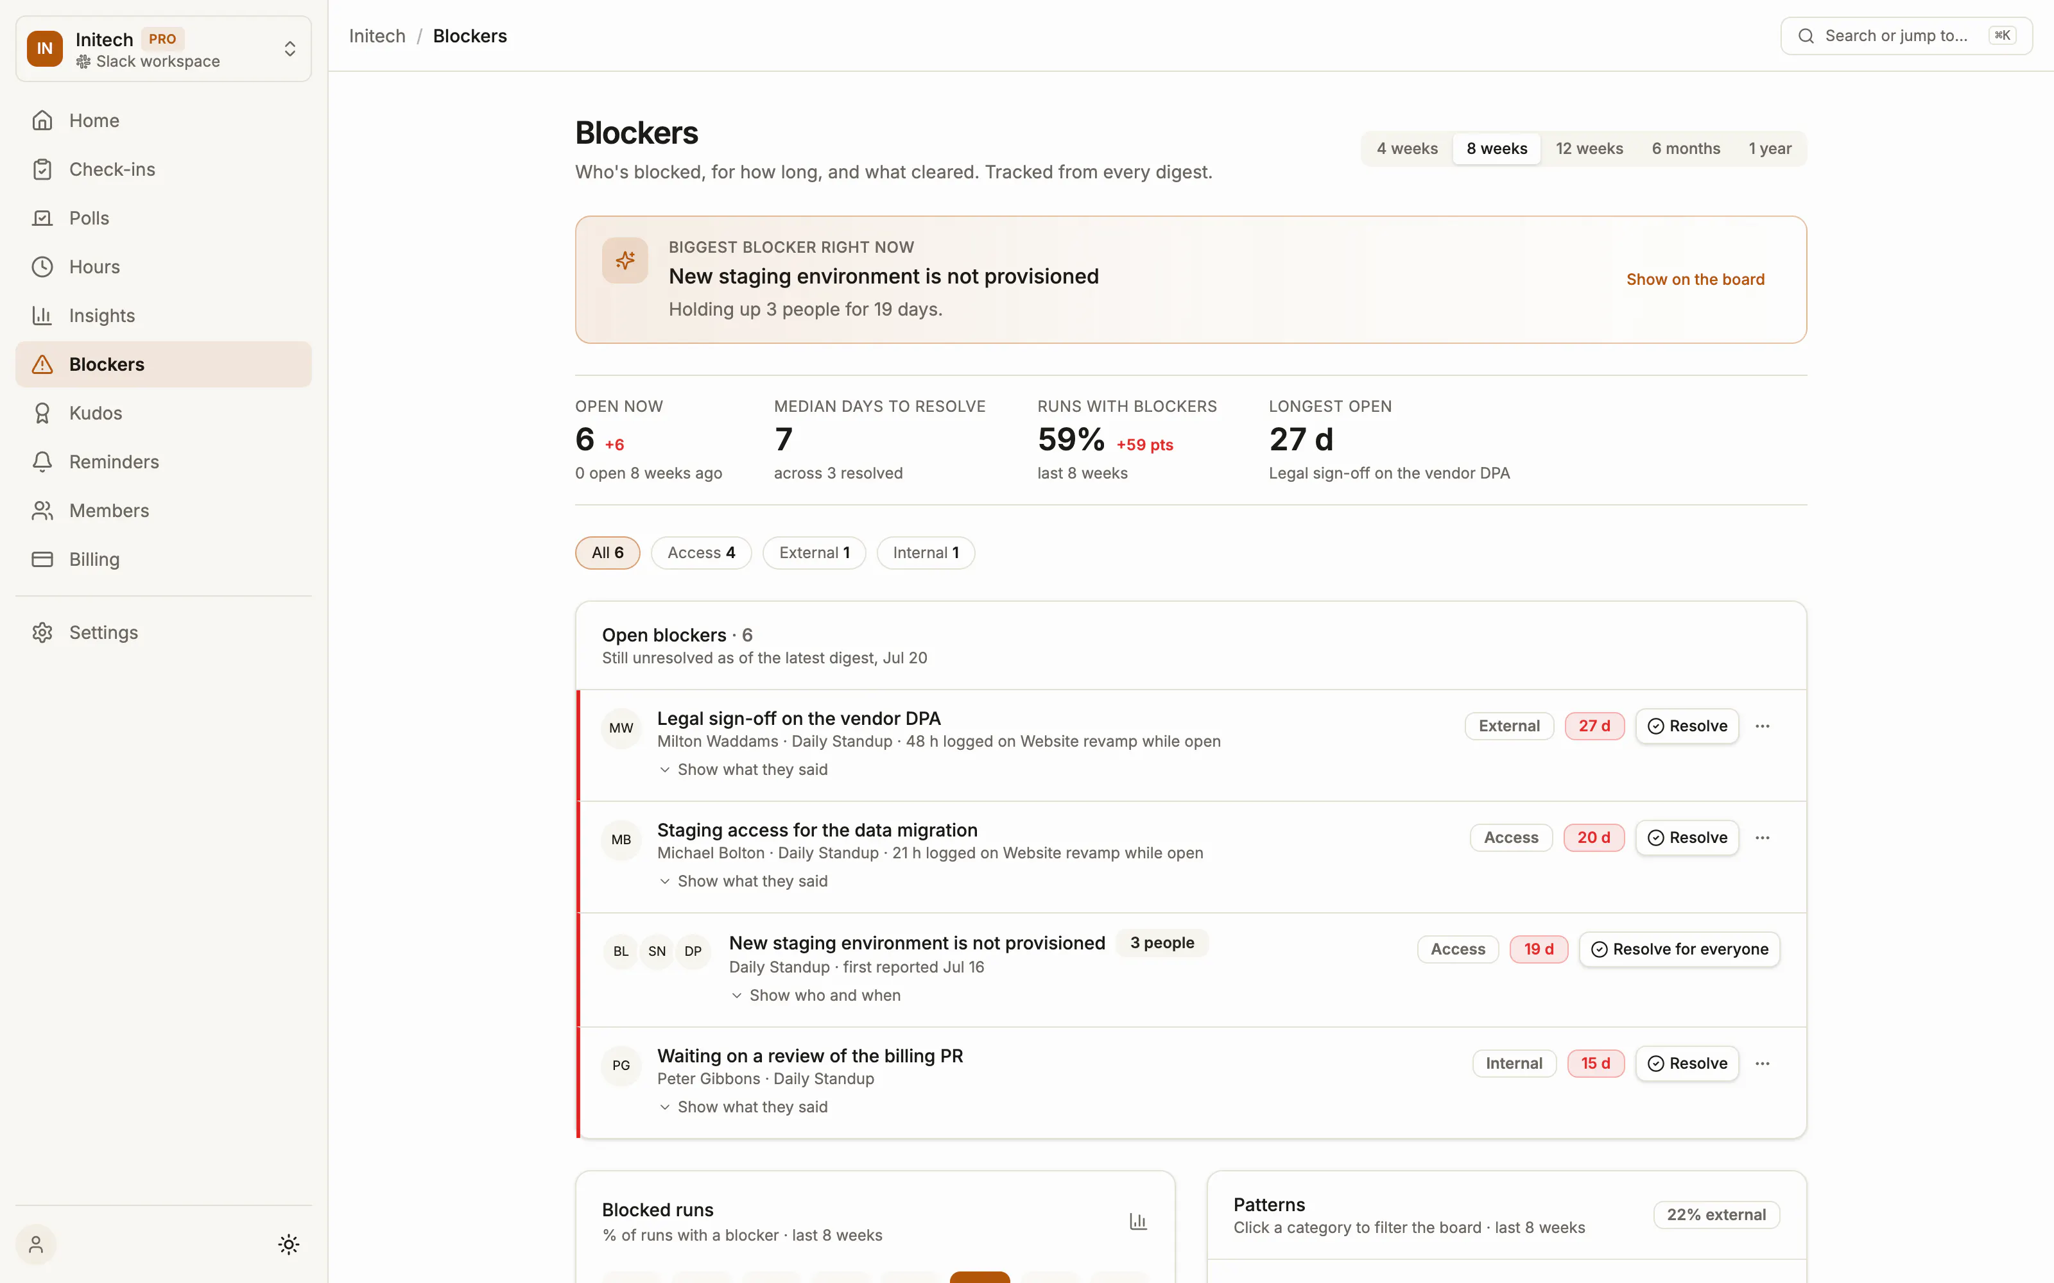Select the 1 year time range

[1770, 149]
